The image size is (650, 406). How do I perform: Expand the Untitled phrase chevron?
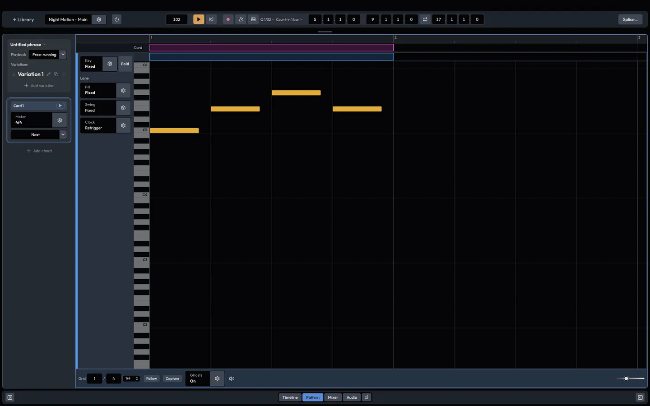44,45
